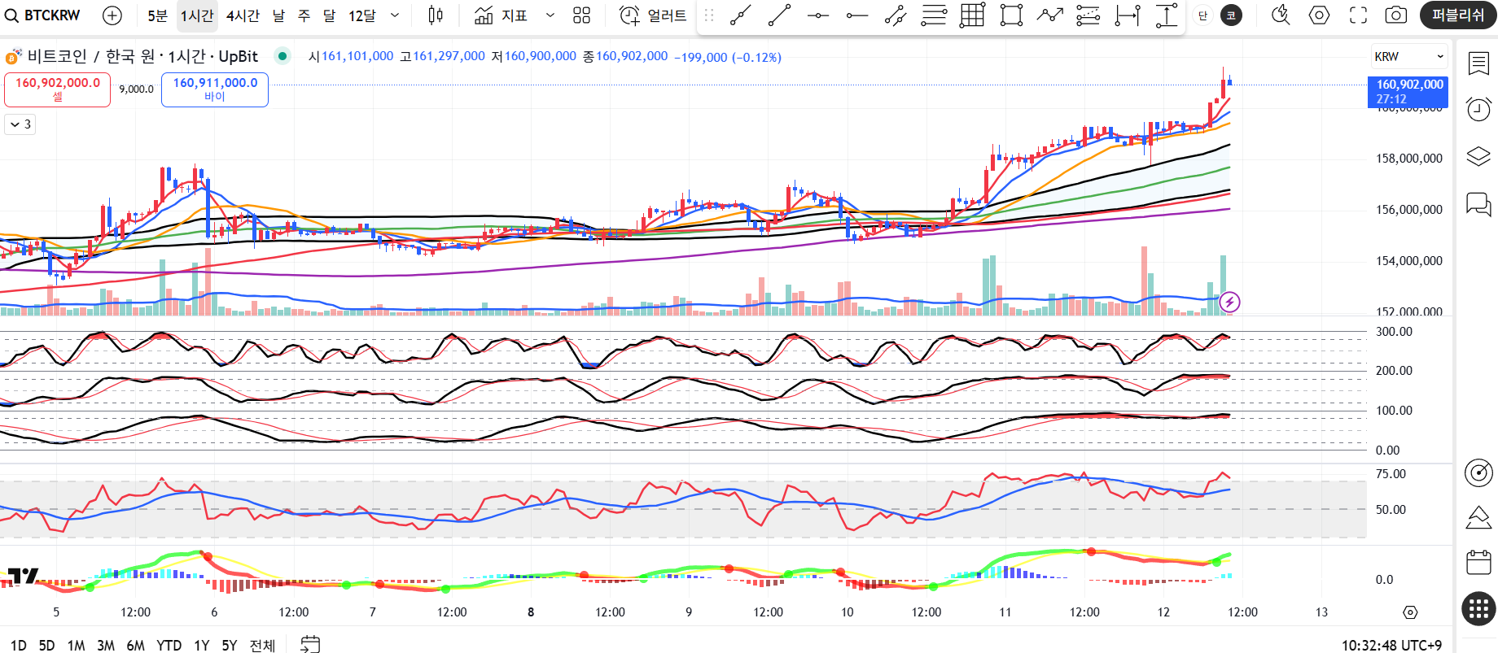Select the 1시간 interval
Image resolution: width=1498 pixels, height=653 pixels.
(197, 15)
